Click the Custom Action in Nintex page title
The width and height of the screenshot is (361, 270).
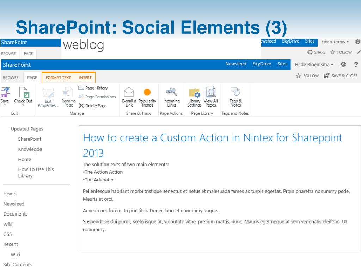pyautogui.click(x=212, y=145)
